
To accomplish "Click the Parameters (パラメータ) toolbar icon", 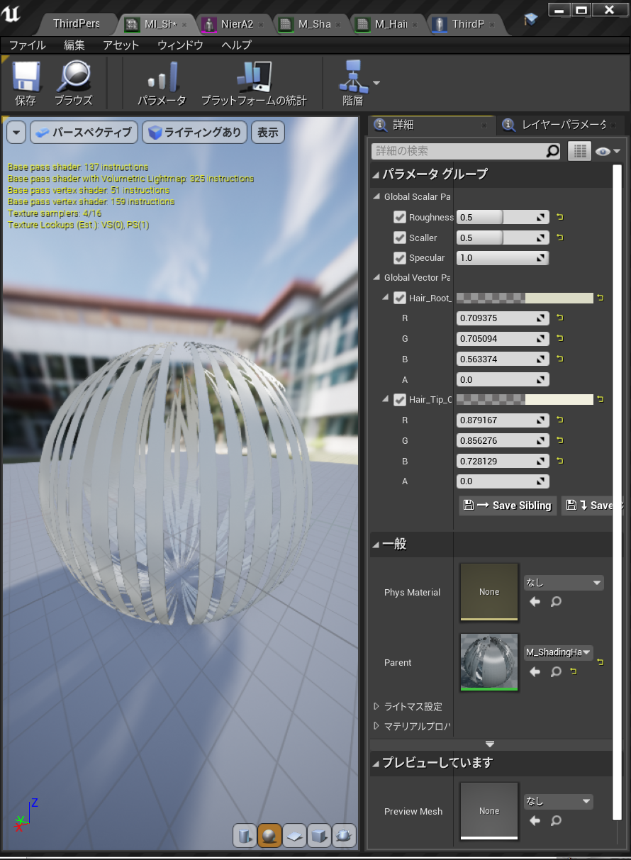I will click(162, 84).
